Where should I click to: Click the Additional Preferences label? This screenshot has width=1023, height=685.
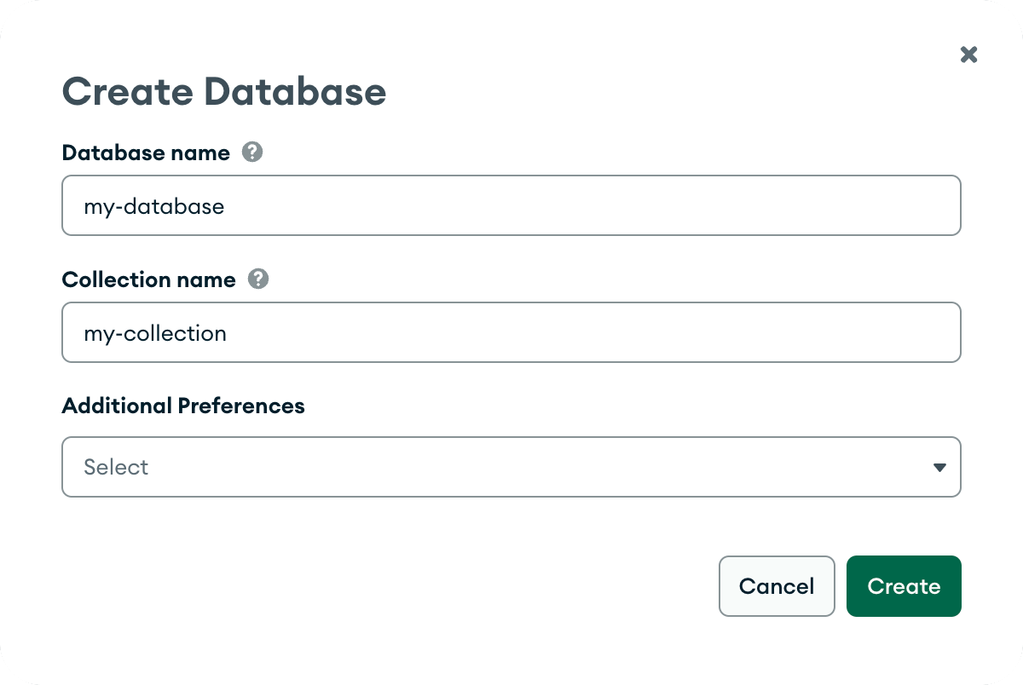coord(182,406)
